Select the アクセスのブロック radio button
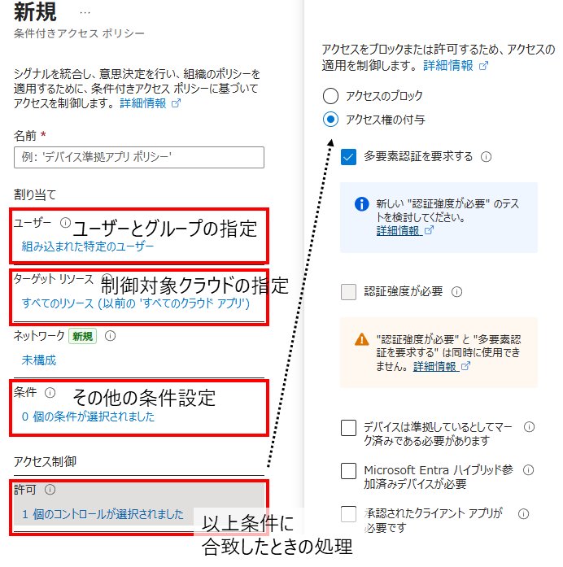The width and height of the screenshot is (563, 567). click(330, 96)
